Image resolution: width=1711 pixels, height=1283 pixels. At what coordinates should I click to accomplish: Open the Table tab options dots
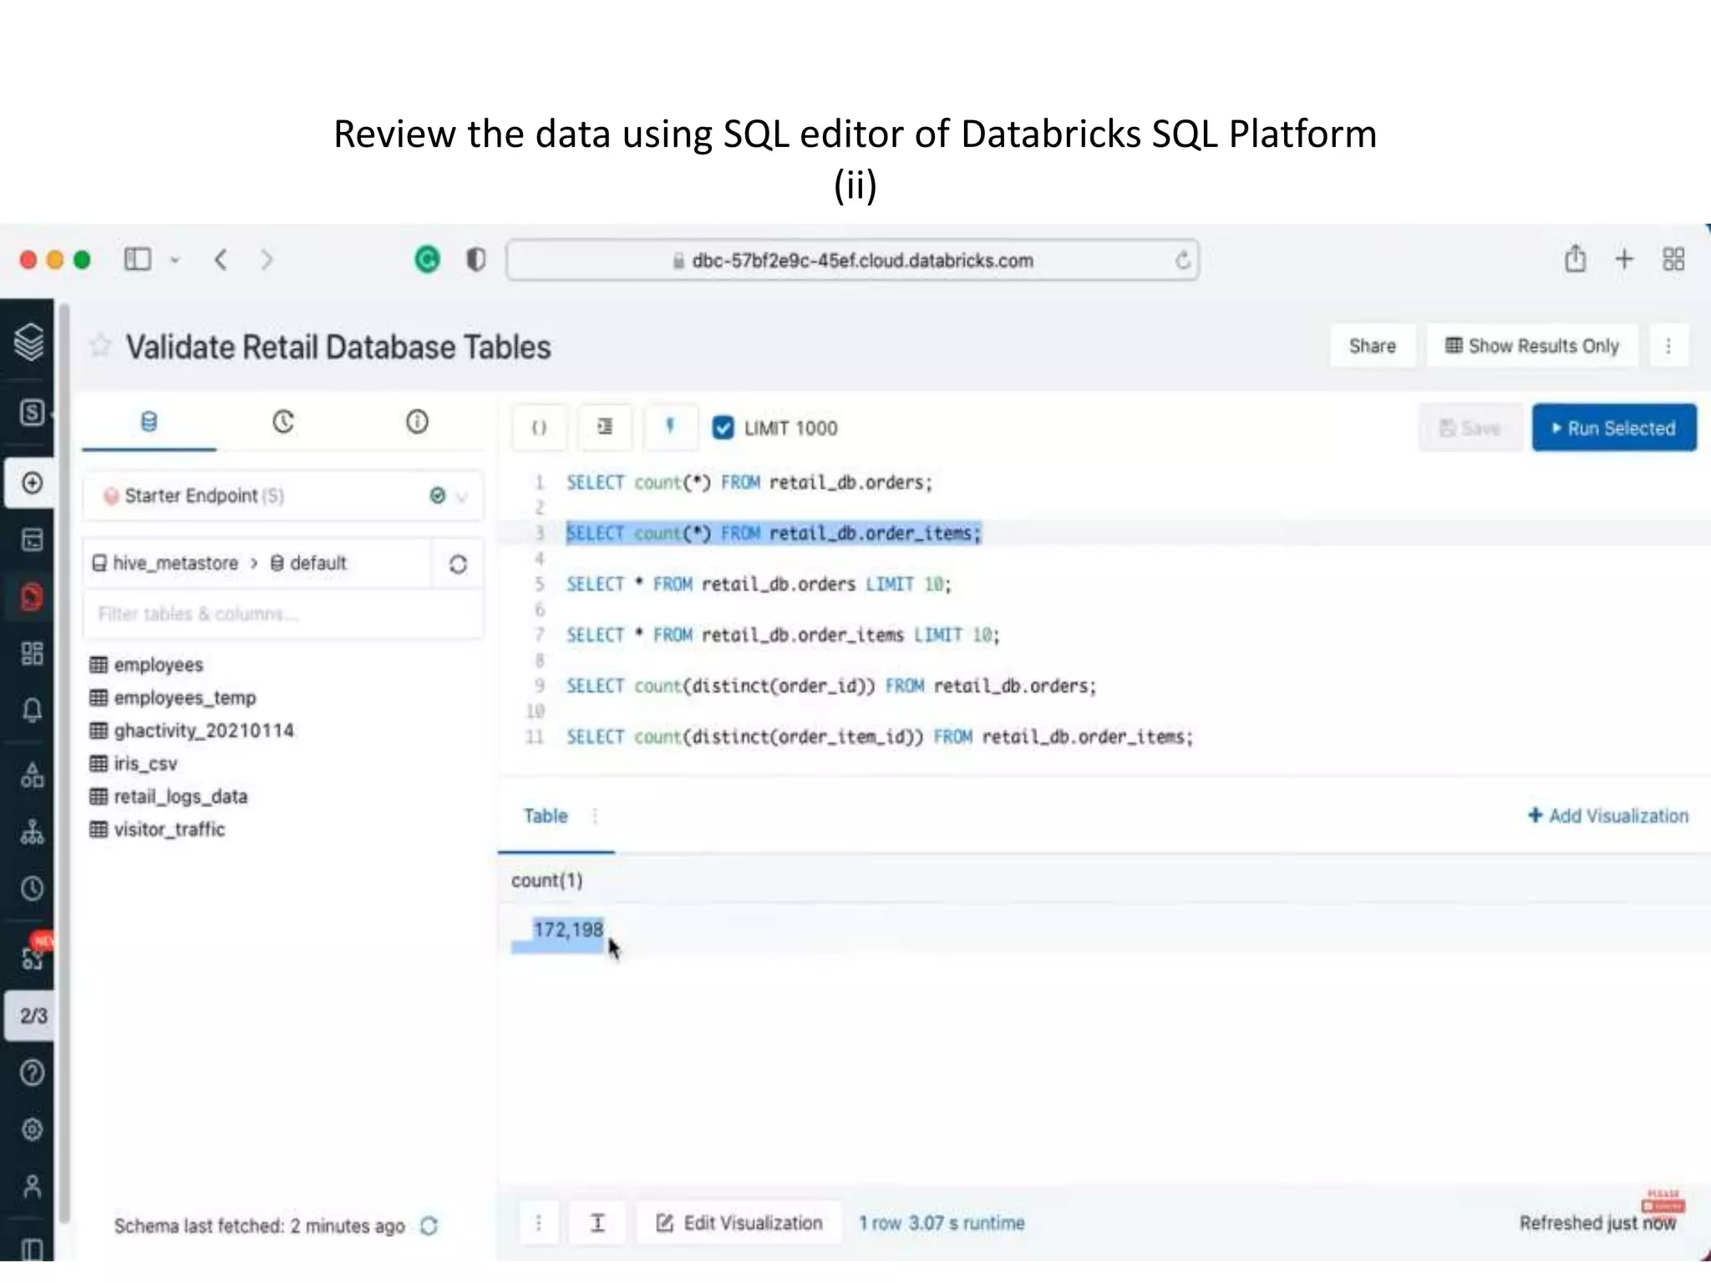595,816
